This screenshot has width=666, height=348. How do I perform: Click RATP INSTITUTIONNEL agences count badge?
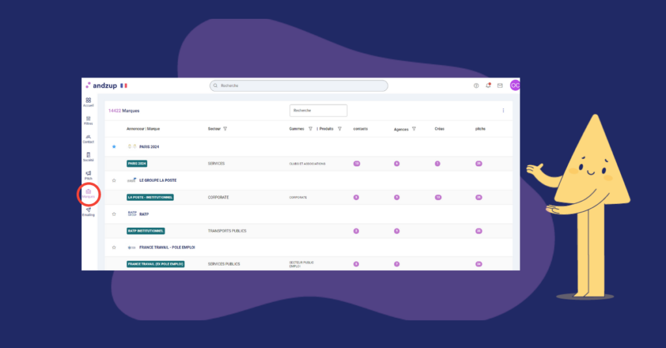click(397, 231)
